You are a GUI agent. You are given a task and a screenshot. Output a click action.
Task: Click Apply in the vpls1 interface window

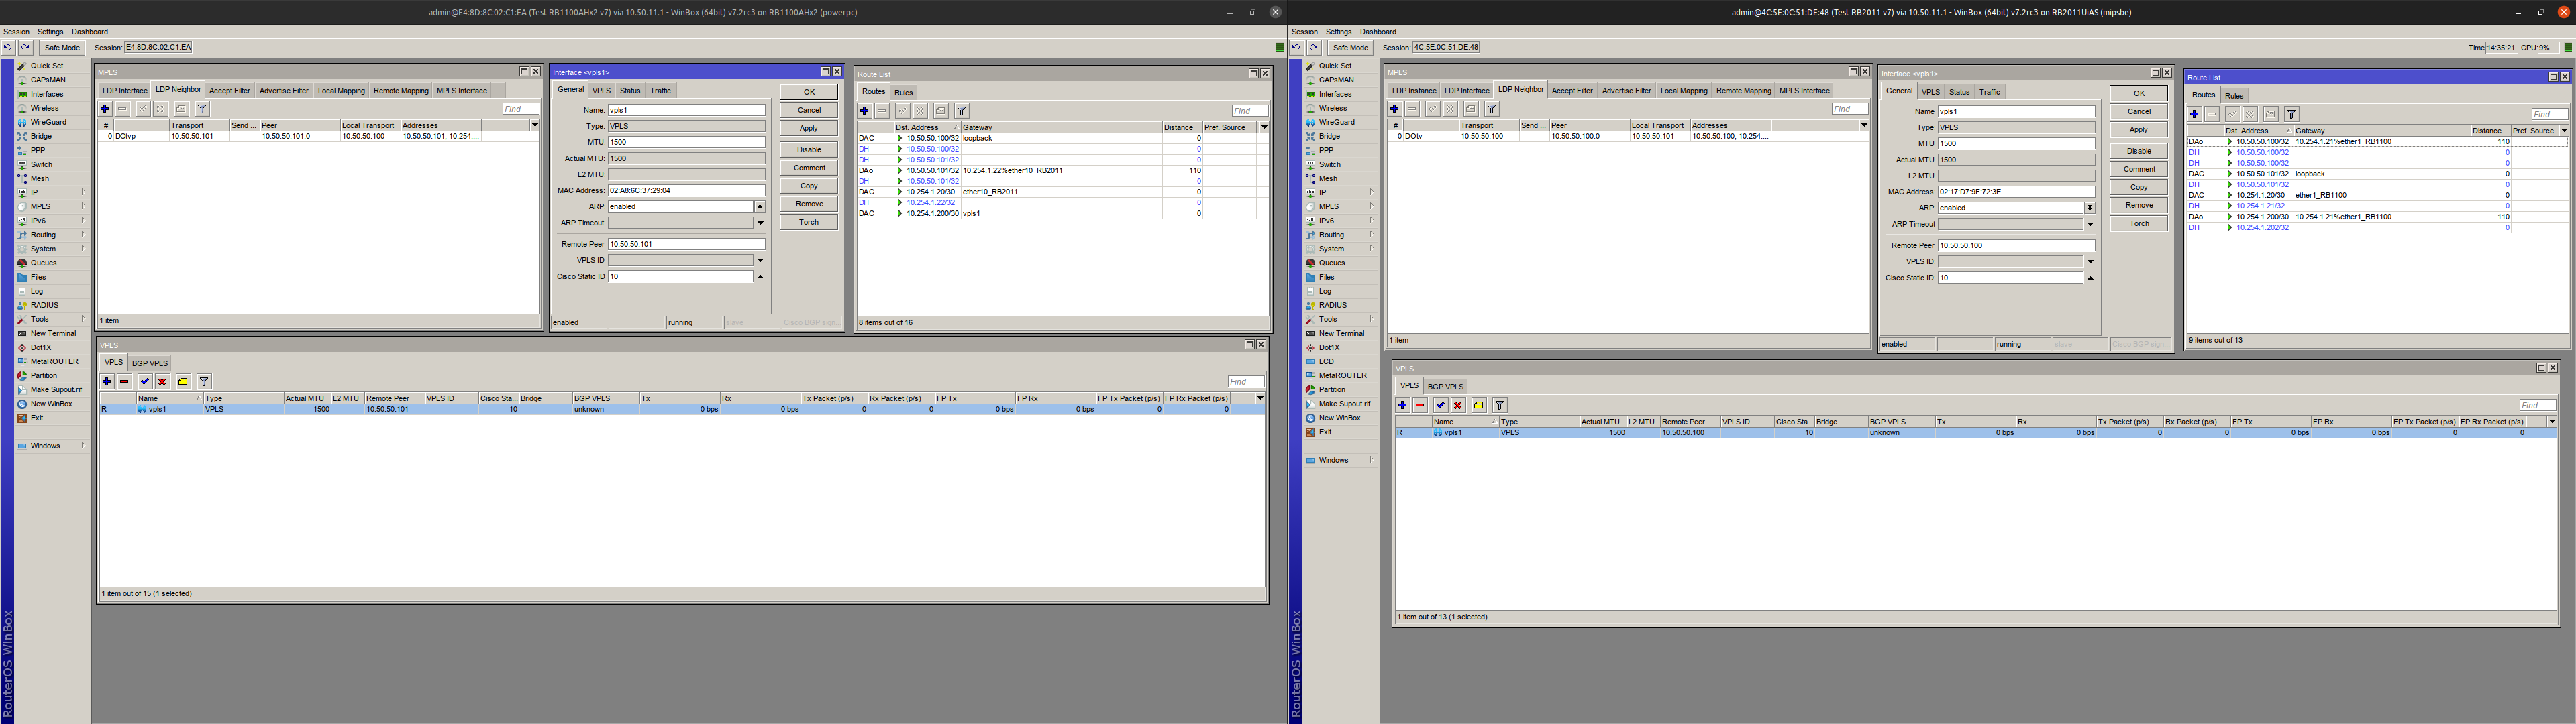[x=807, y=128]
